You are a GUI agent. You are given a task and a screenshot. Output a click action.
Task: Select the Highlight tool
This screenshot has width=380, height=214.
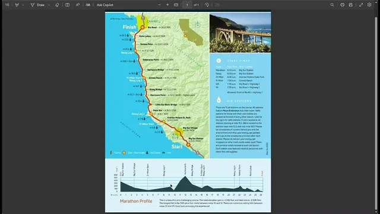[17, 5]
